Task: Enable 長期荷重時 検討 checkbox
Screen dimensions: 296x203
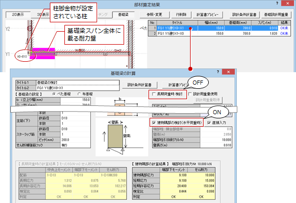Action: pos(154,94)
